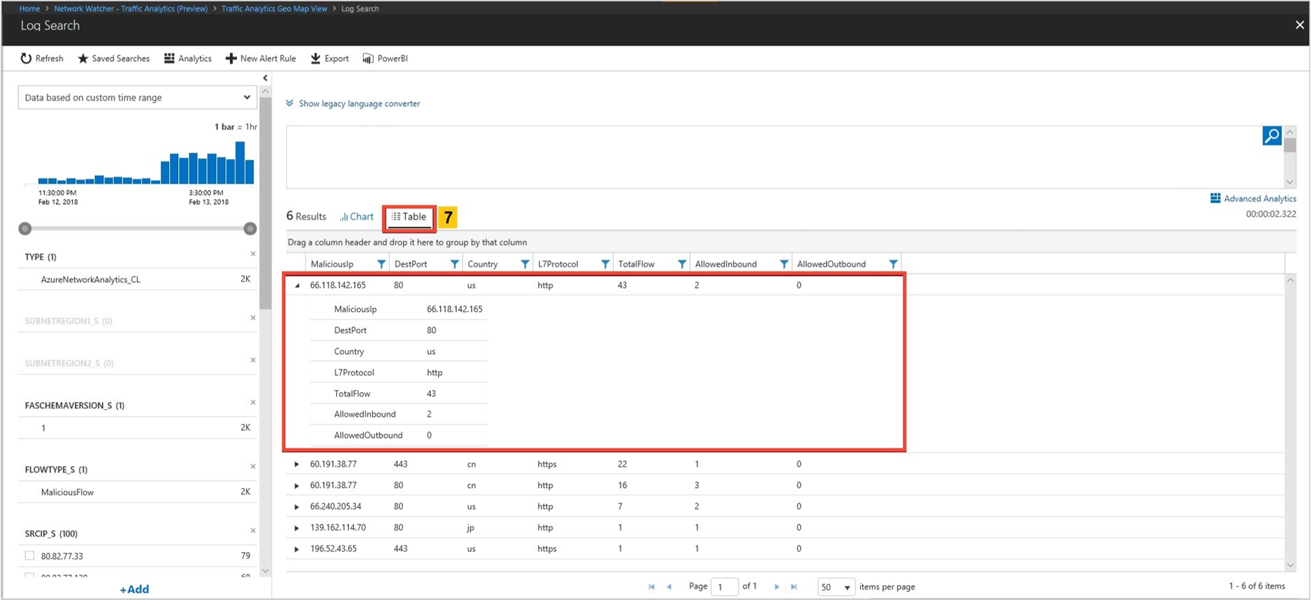Sort by the Country column header

pyautogui.click(x=483, y=264)
